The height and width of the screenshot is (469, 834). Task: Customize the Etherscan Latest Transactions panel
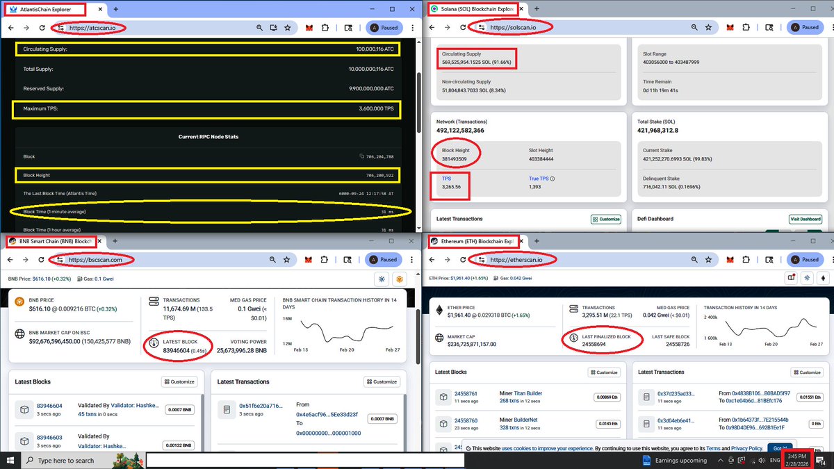tap(806, 372)
